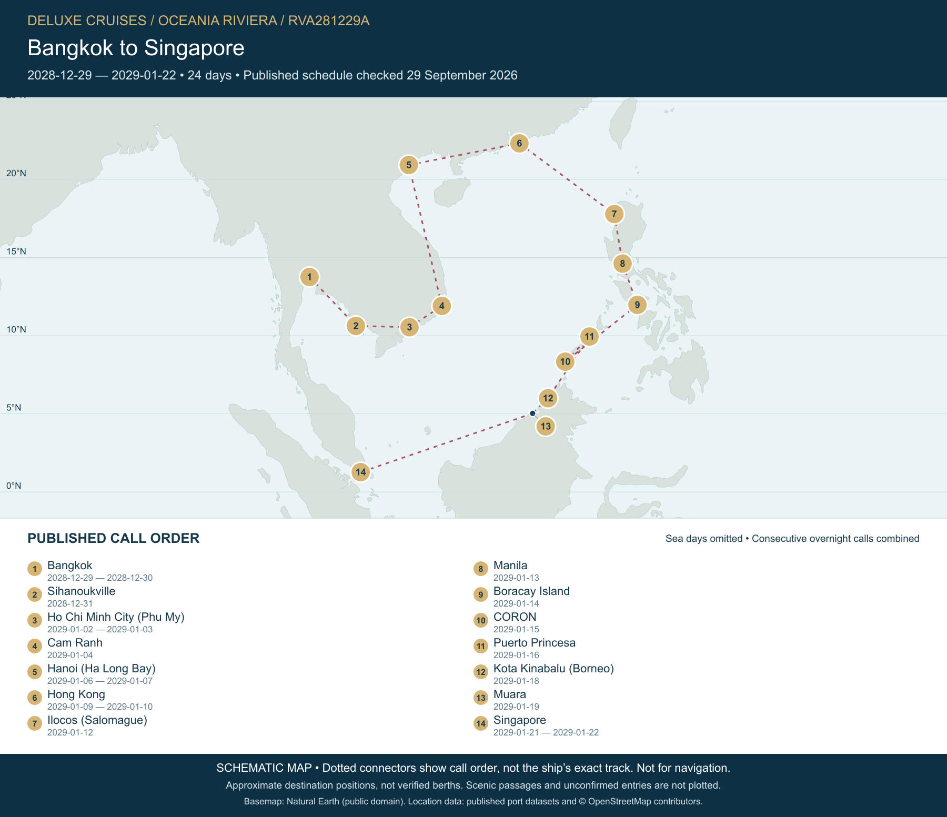947x817 pixels.
Task: Select "Cam Ranh" in the call list
Action: click(75, 643)
